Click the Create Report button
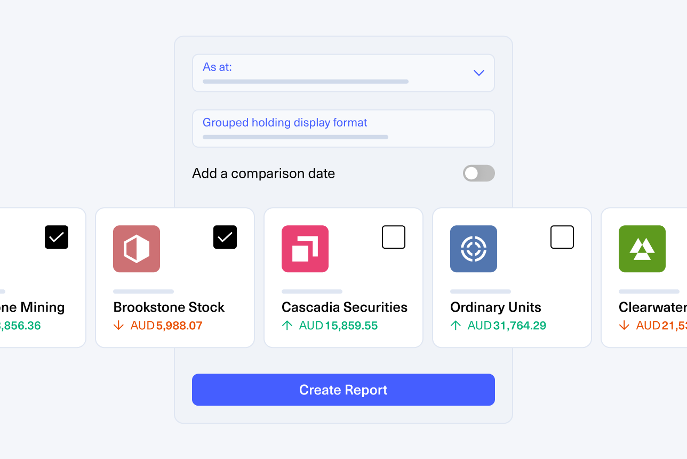This screenshot has height=459, width=687. (x=343, y=390)
